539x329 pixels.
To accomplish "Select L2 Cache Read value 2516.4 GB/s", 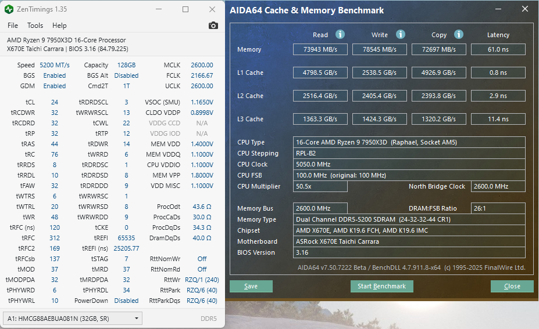I will pyautogui.click(x=320, y=96).
